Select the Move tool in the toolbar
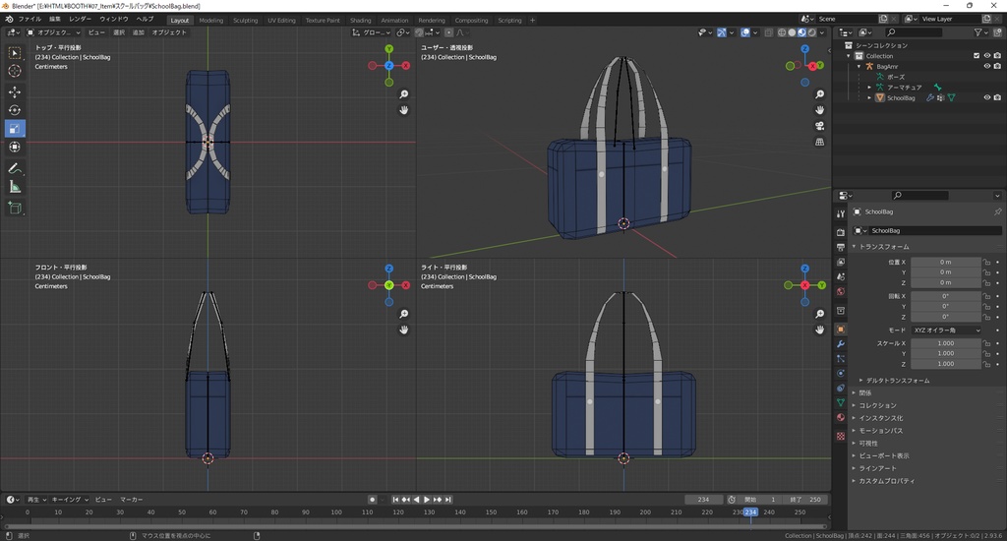 (15, 91)
